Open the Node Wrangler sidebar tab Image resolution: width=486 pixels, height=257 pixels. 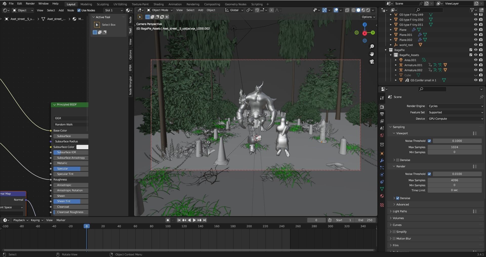pyautogui.click(x=130, y=85)
